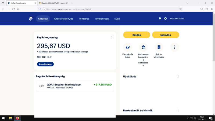
Task: Click KIJELENTKEZÉS to log out
Action: pyautogui.click(x=177, y=19)
